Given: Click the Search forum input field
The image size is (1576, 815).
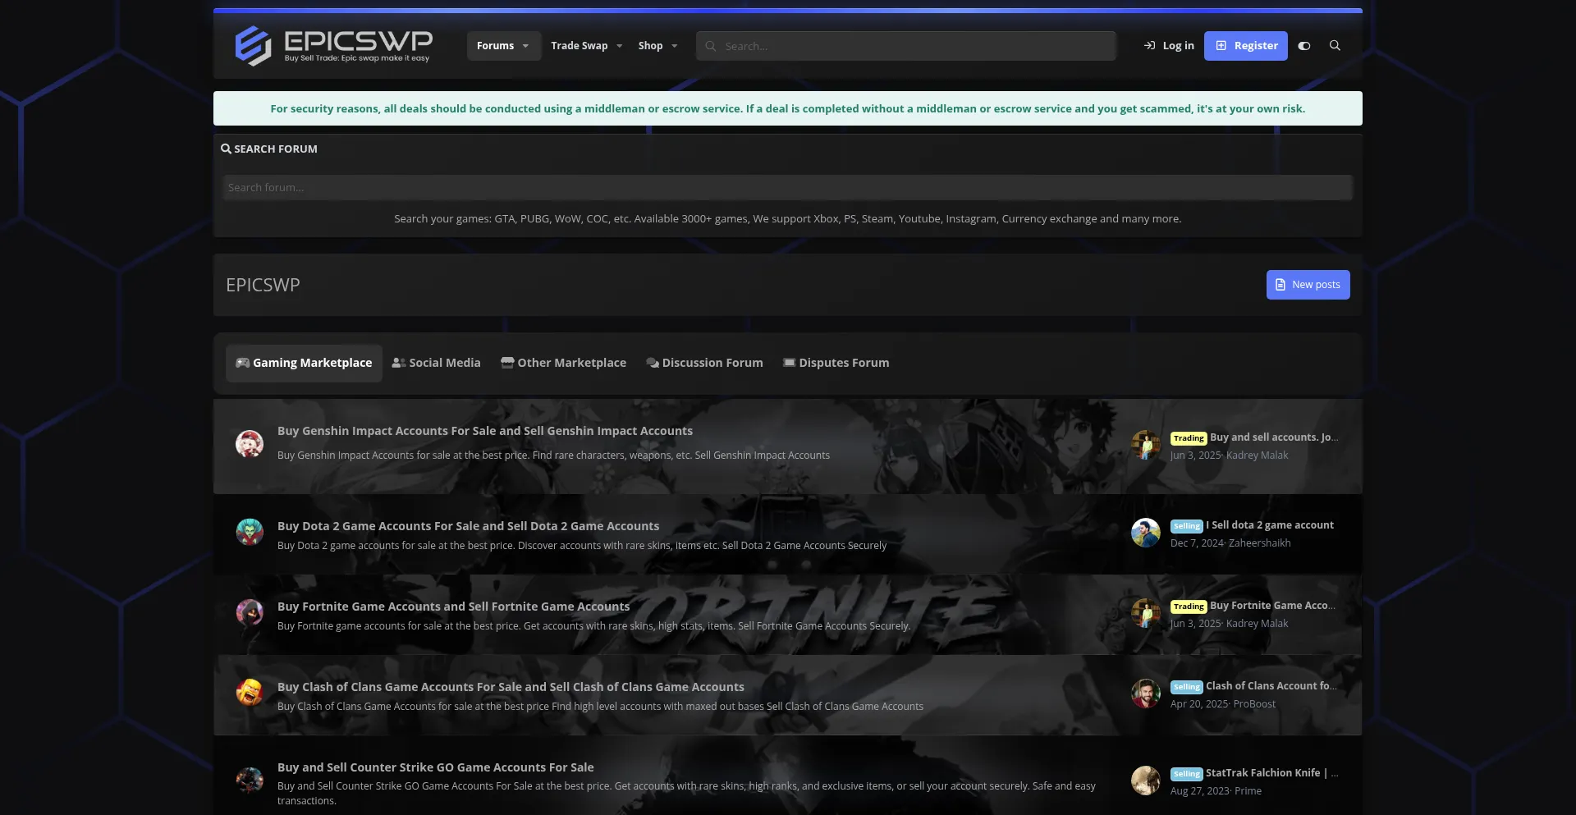Looking at the screenshot, I should pyautogui.click(x=787, y=188).
